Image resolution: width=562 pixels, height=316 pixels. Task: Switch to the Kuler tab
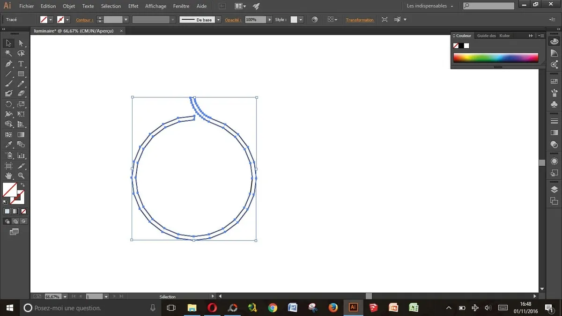tap(504, 36)
